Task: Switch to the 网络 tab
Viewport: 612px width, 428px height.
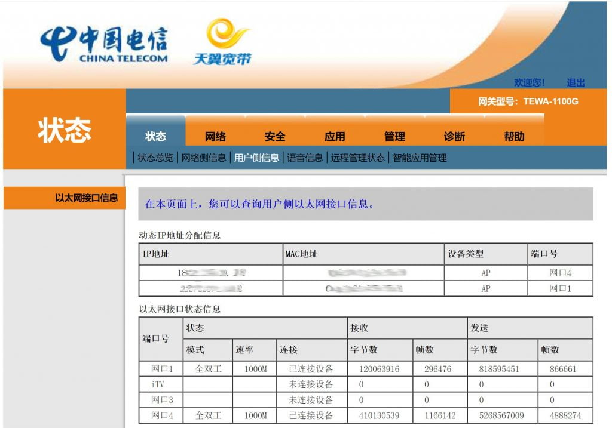Action: pyautogui.click(x=215, y=136)
